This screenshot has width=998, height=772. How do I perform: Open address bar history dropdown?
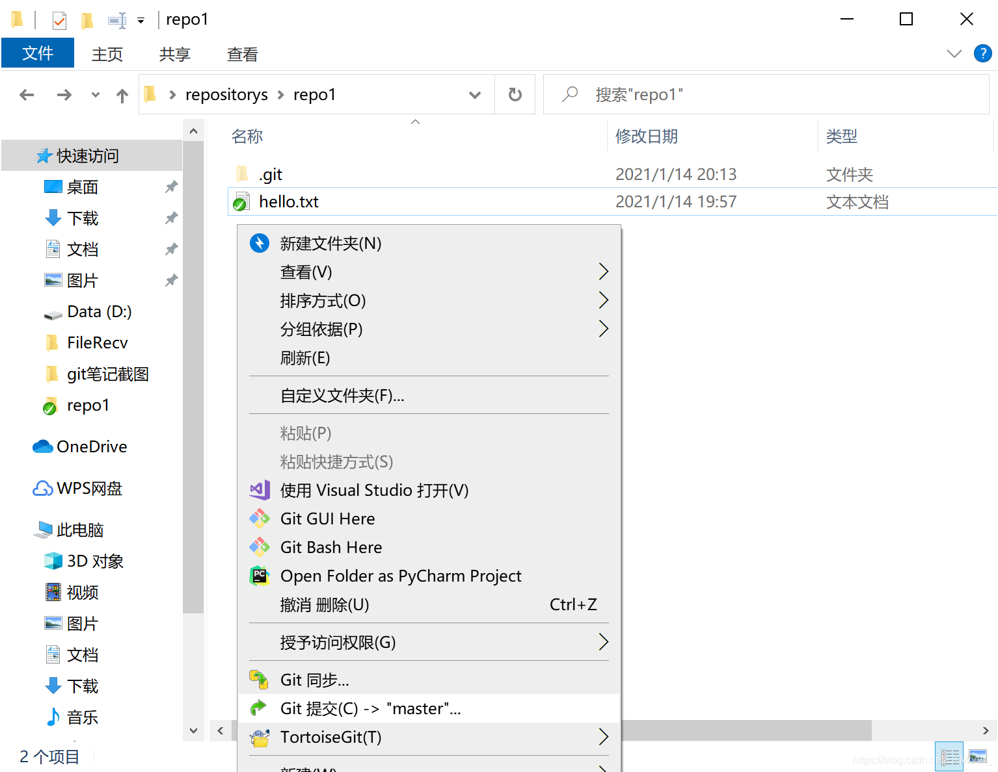pos(475,95)
